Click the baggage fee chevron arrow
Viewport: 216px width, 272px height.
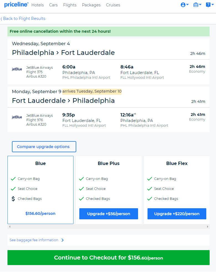coord(63,240)
